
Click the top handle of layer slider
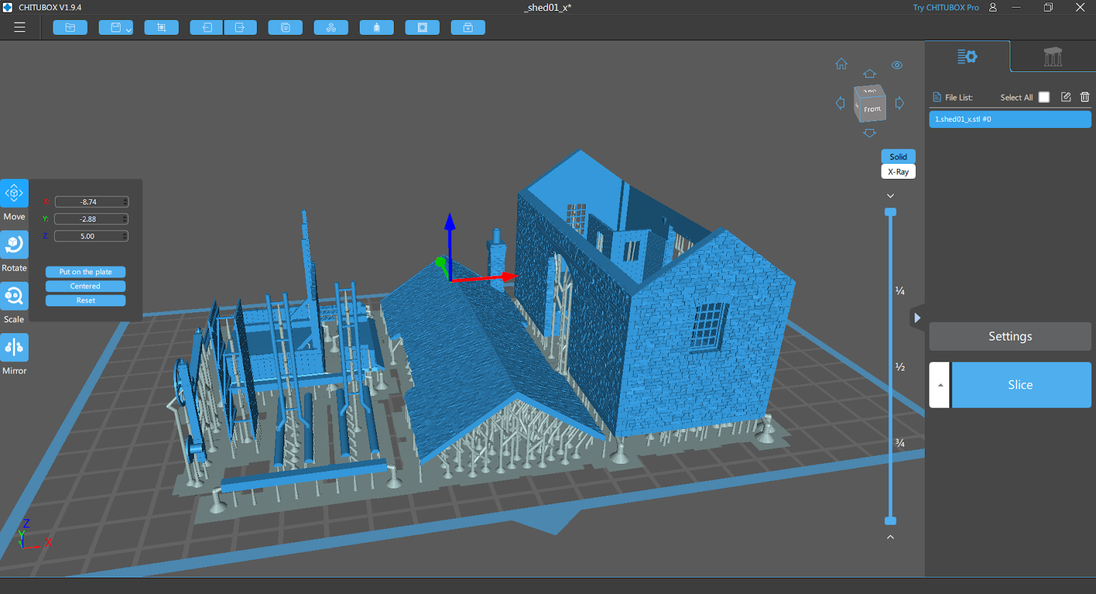tap(891, 212)
